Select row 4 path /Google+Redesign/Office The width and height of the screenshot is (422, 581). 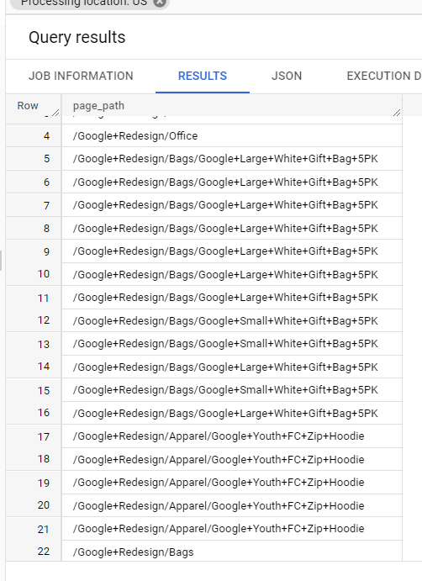[x=135, y=136]
